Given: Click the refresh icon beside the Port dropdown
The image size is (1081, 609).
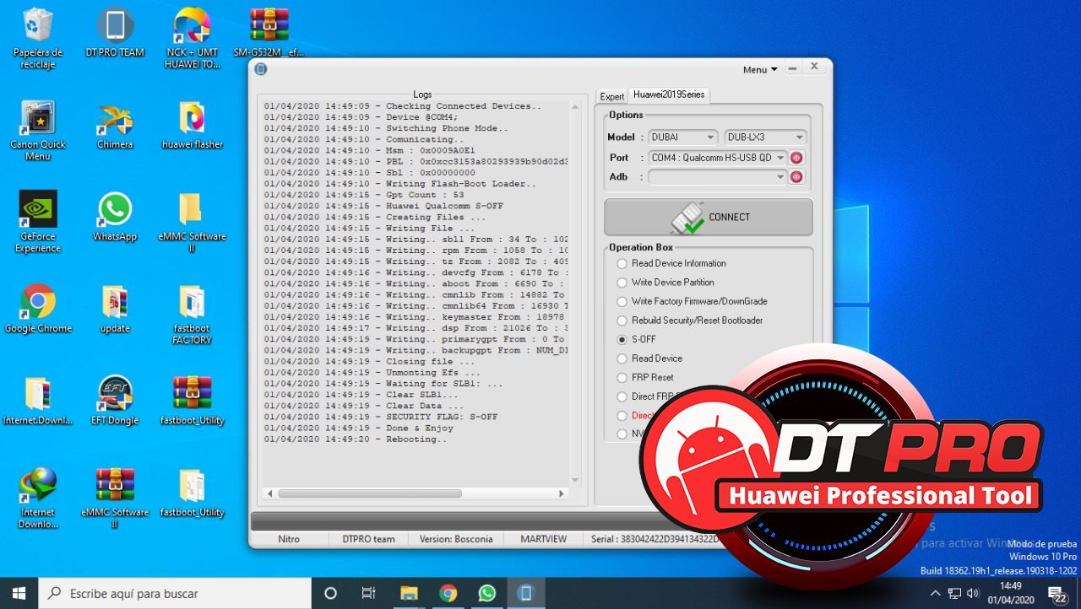Looking at the screenshot, I should 796,158.
